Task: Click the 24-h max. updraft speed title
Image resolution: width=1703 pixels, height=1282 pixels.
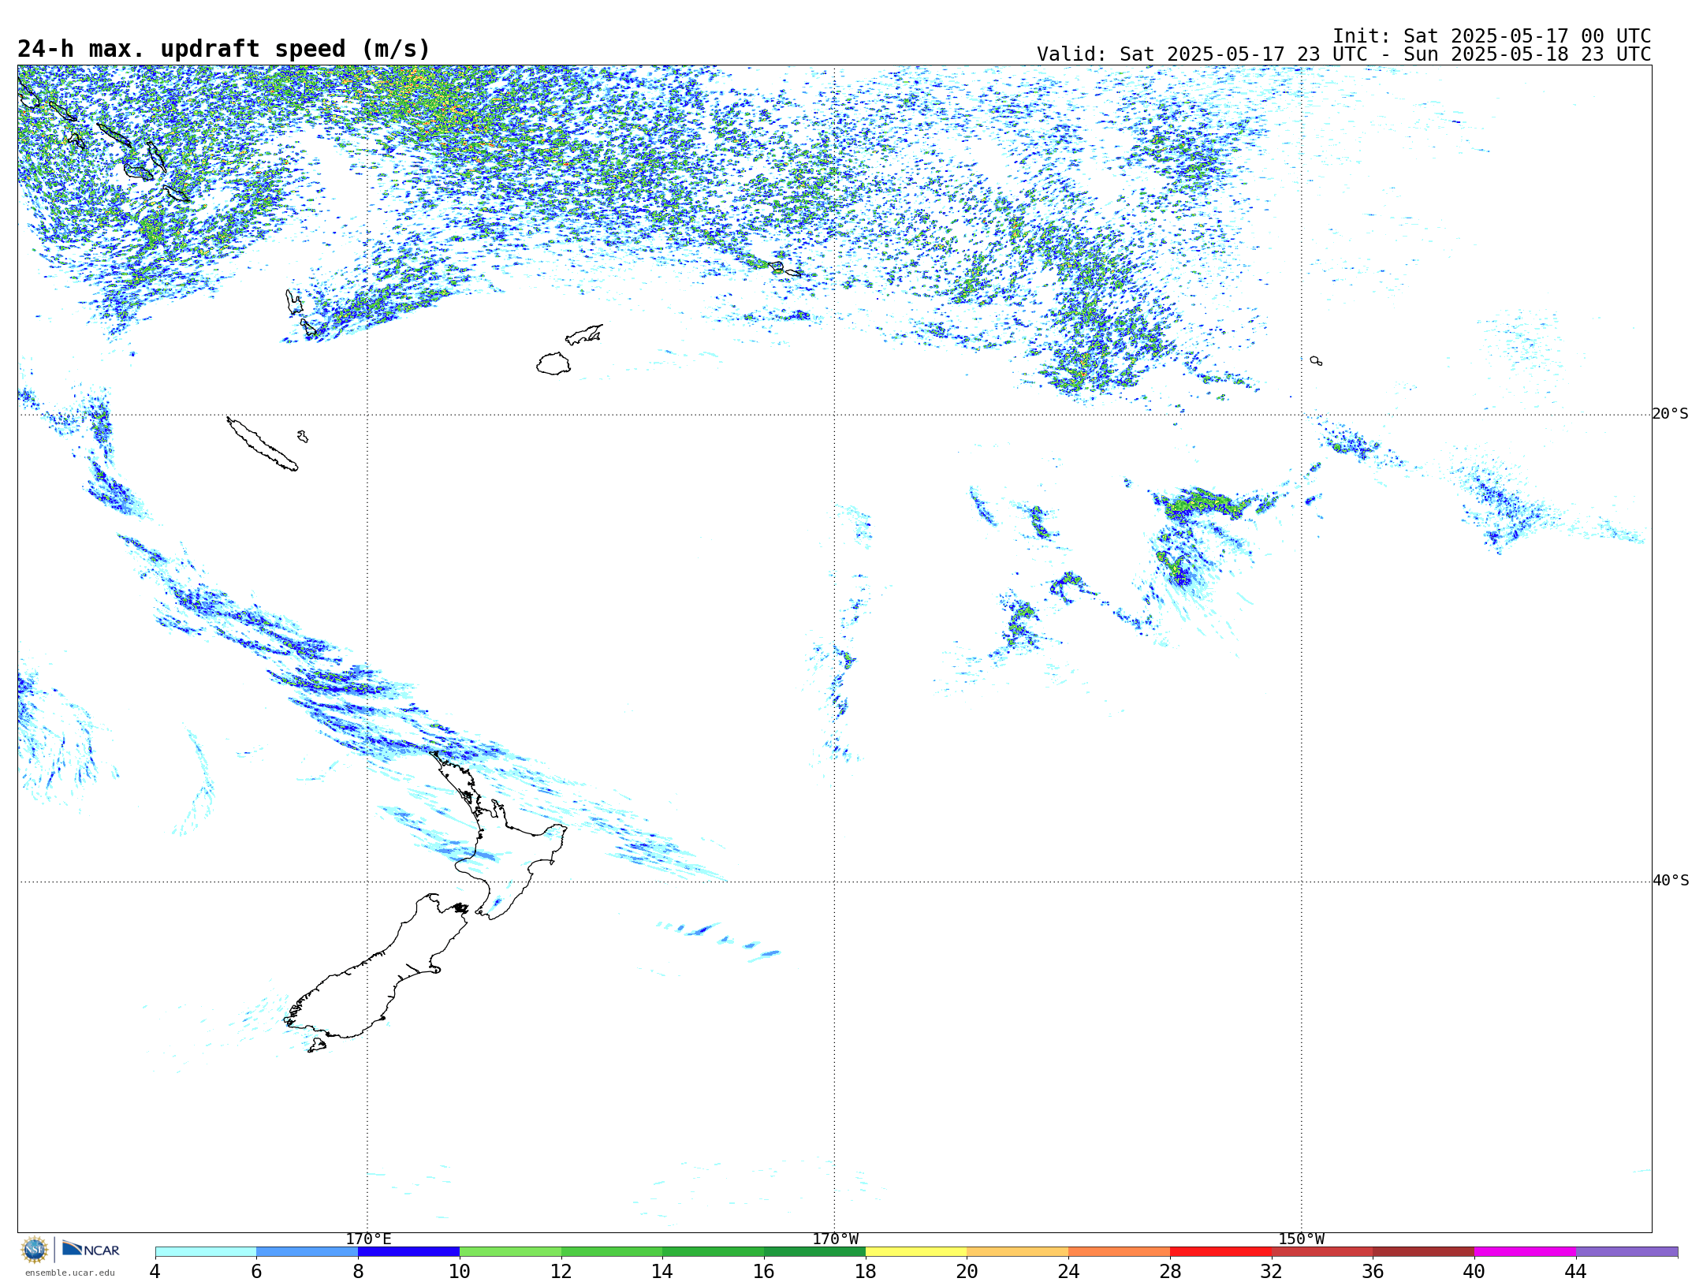Action: pyautogui.click(x=224, y=49)
